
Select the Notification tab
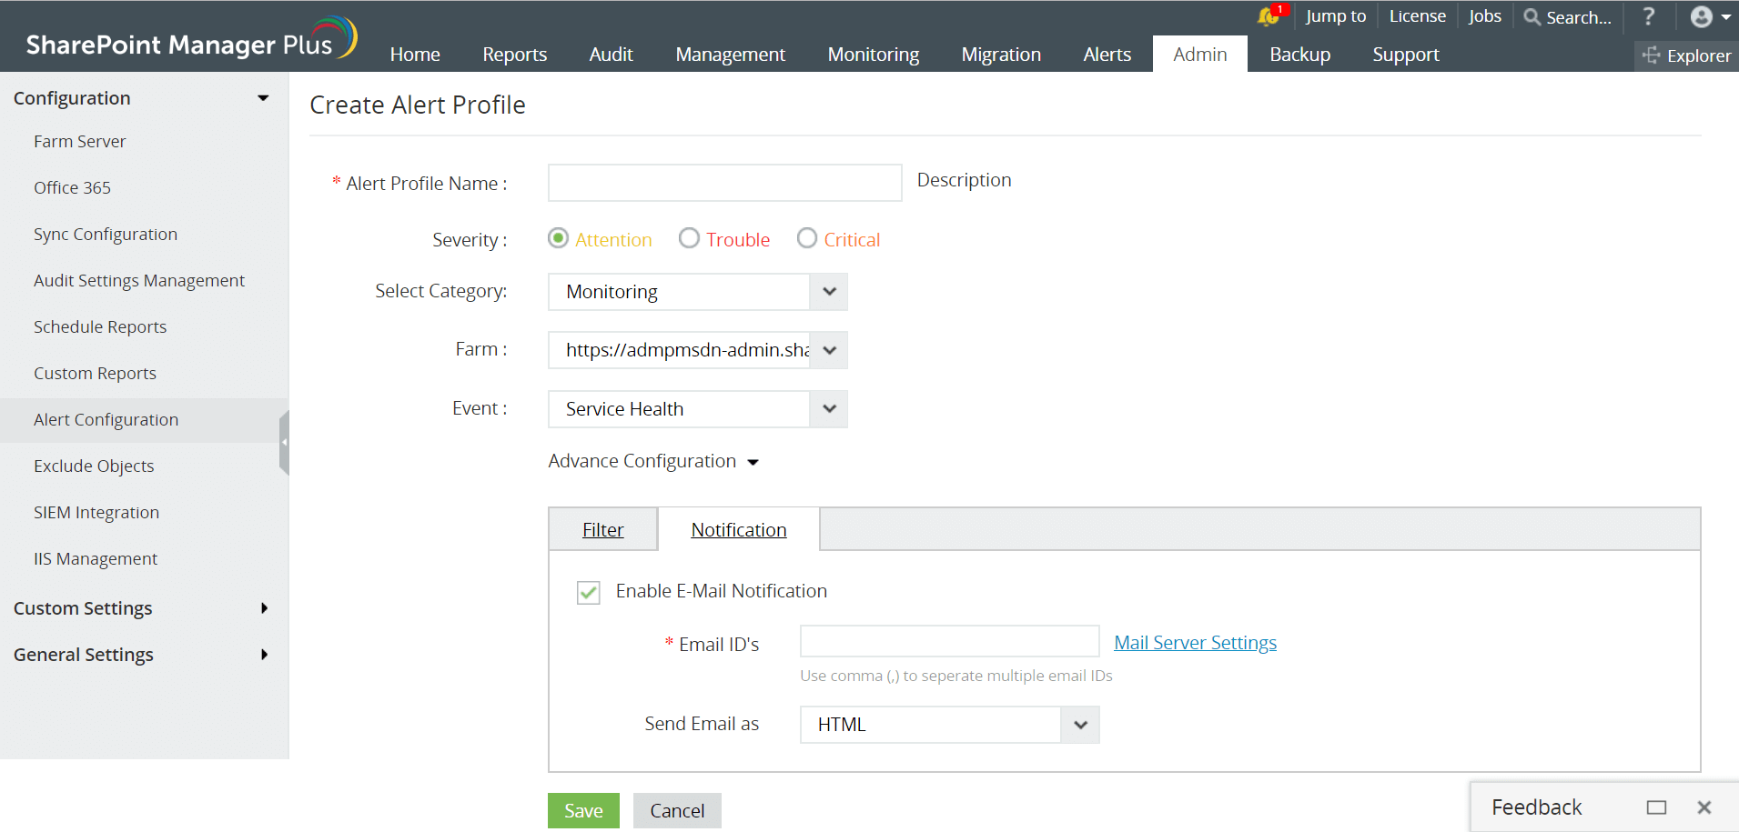click(739, 530)
